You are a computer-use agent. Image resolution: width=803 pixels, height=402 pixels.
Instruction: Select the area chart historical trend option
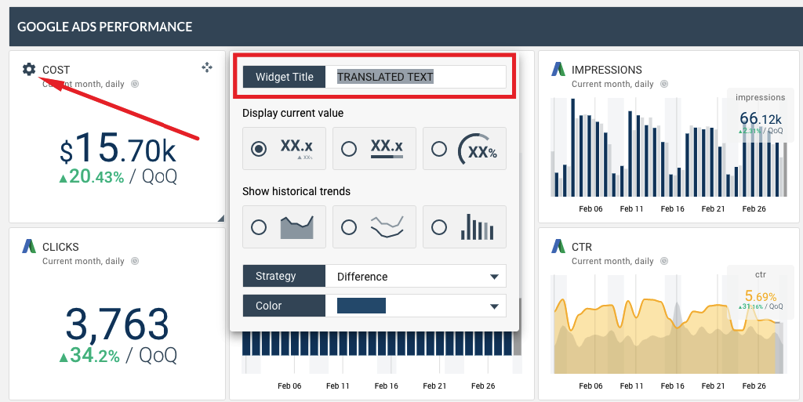point(284,227)
